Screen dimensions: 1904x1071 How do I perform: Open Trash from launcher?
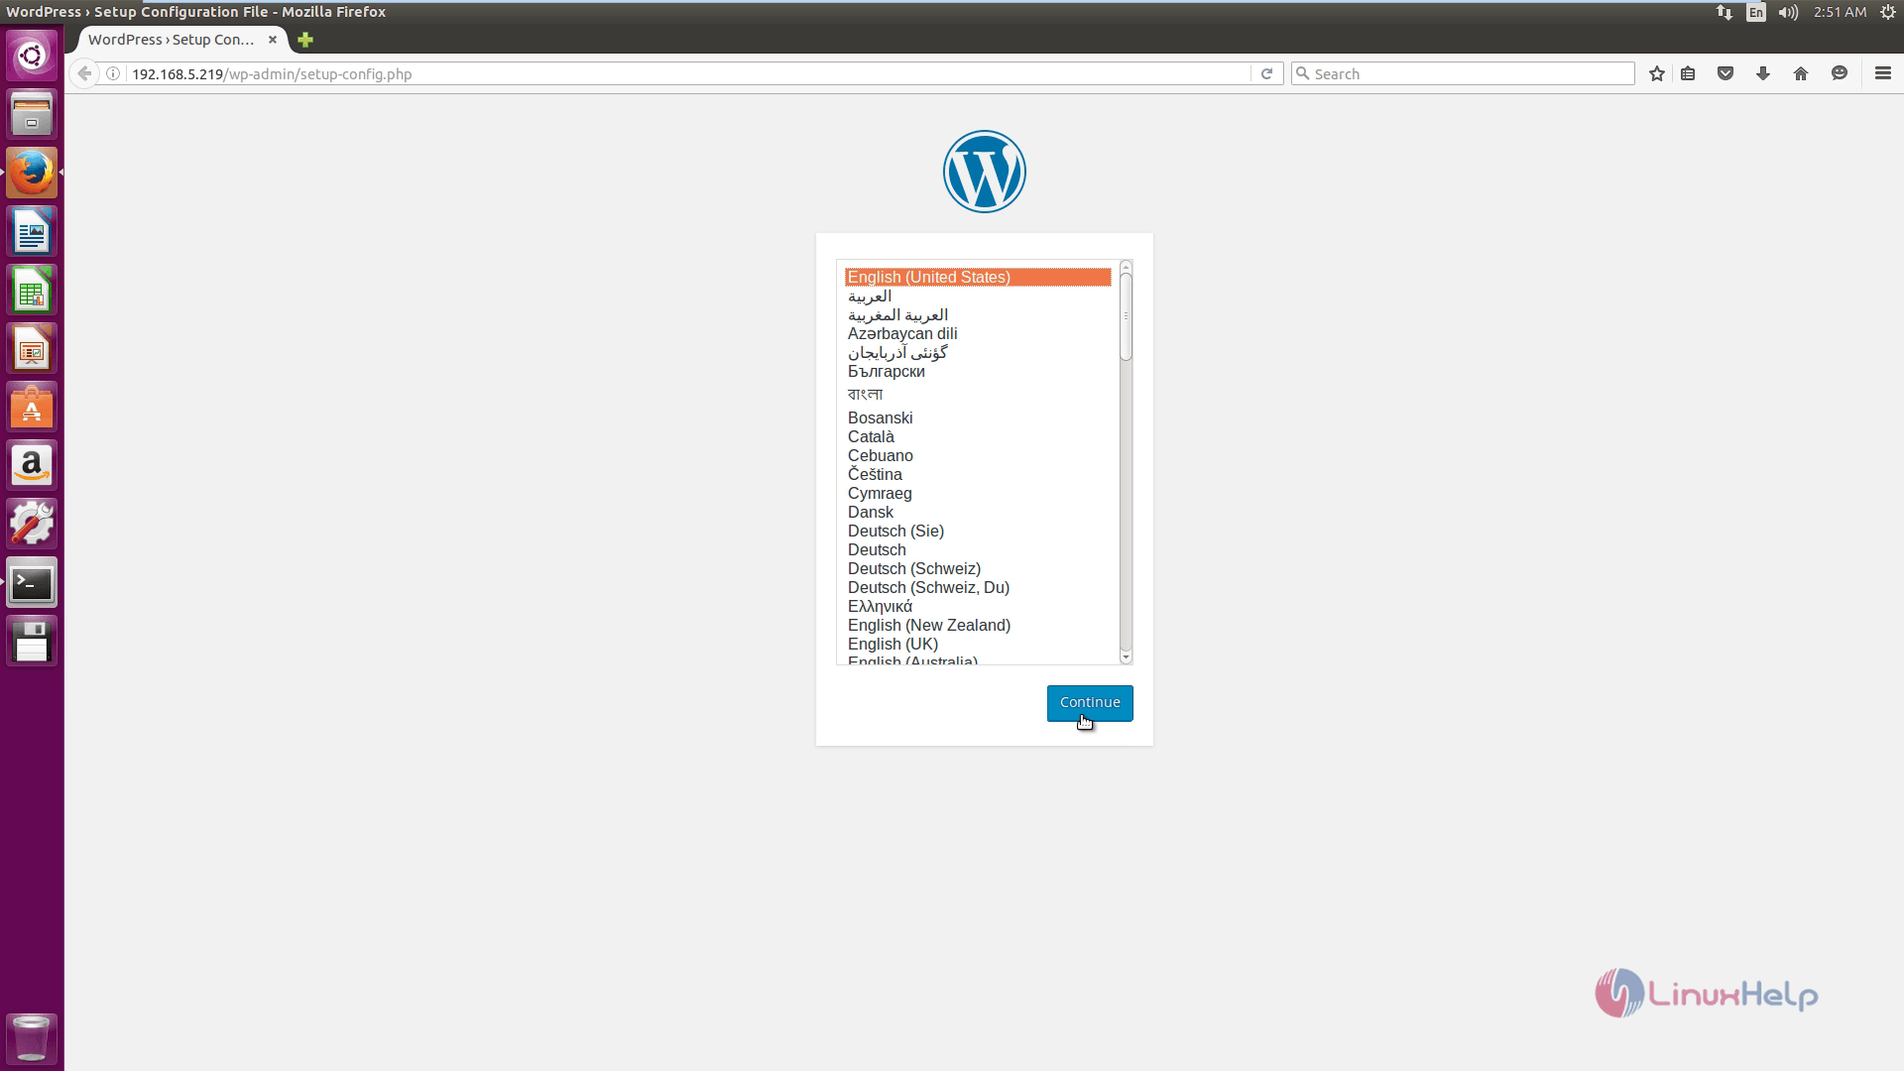tap(32, 1038)
